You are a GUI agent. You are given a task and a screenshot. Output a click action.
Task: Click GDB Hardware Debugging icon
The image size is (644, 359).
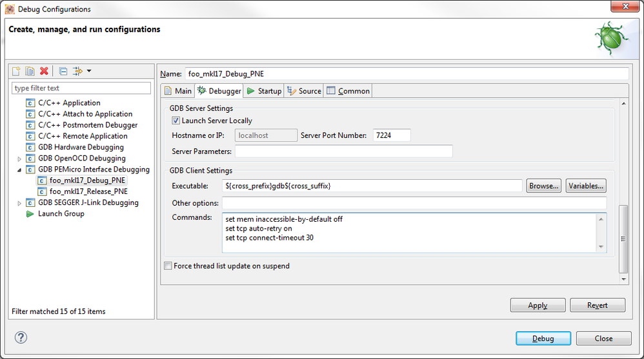30,148
